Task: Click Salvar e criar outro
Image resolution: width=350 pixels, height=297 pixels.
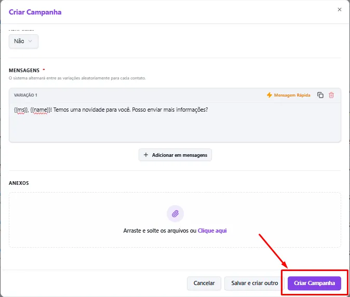Action: pyautogui.click(x=254, y=283)
